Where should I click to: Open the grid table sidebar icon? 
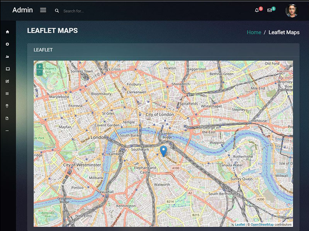pos(7,94)
